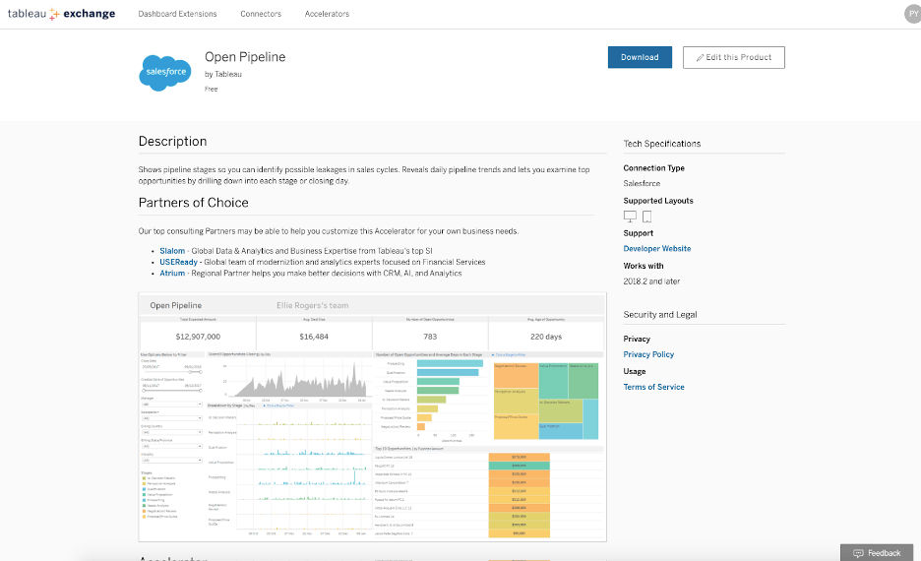Go to Connectors section
Viewport: 921px width, 561px height.
[261, 14]
